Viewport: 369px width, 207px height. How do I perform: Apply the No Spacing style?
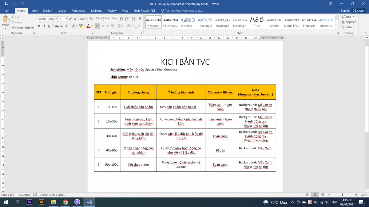pos(170,22)
